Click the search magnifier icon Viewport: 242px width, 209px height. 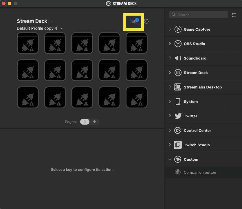[x=173, y=15]
